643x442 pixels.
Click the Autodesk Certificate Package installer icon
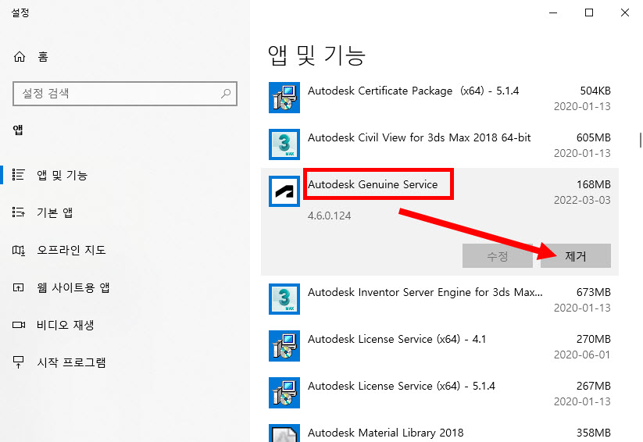click(284, 98)
